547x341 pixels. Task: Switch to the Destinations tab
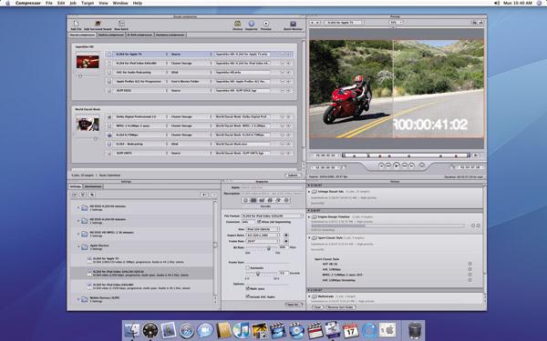pyautogui.click(x=93, y=186)
